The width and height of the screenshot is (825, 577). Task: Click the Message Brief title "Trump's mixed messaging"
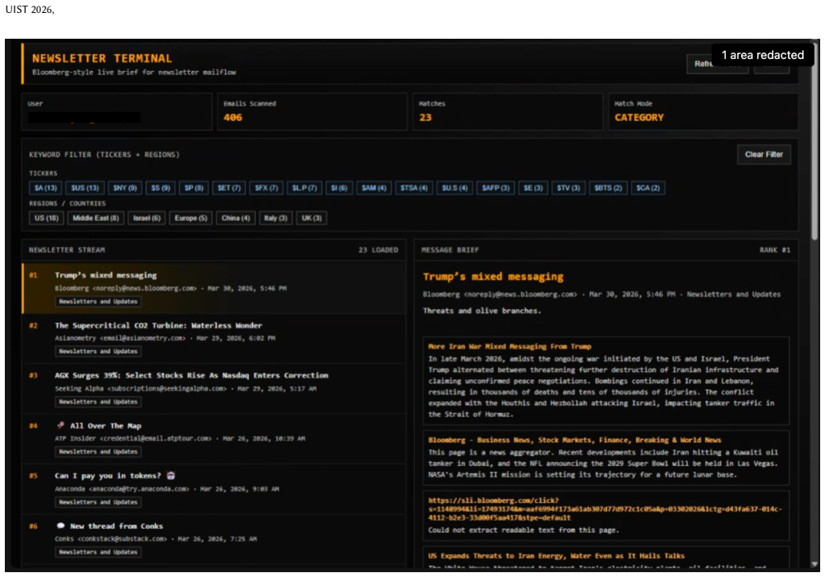pos(493,277)
